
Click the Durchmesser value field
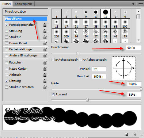(133, 48)
